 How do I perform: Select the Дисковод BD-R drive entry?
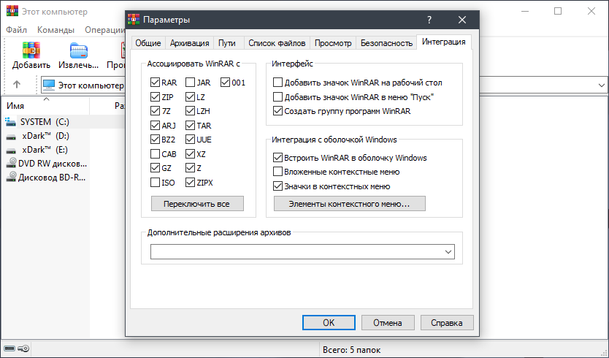point(47,178)
